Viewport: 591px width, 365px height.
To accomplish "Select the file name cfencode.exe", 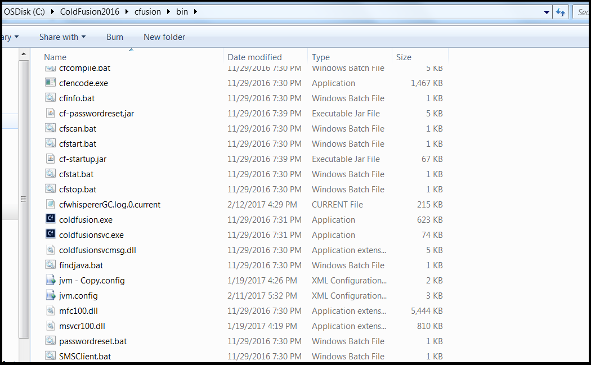I will point(83,83).
